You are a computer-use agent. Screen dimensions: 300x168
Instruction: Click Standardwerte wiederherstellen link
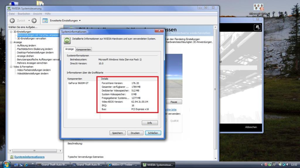190,33
